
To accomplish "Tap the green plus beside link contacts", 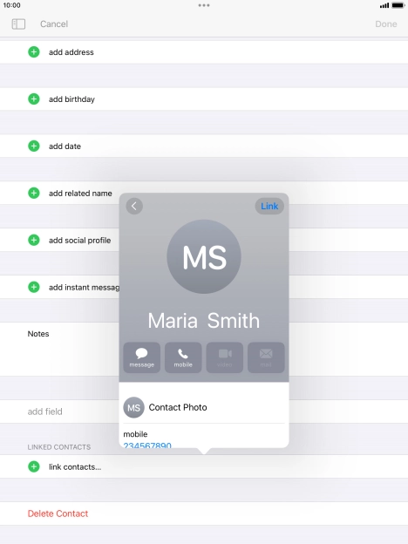I will (34, 466).
